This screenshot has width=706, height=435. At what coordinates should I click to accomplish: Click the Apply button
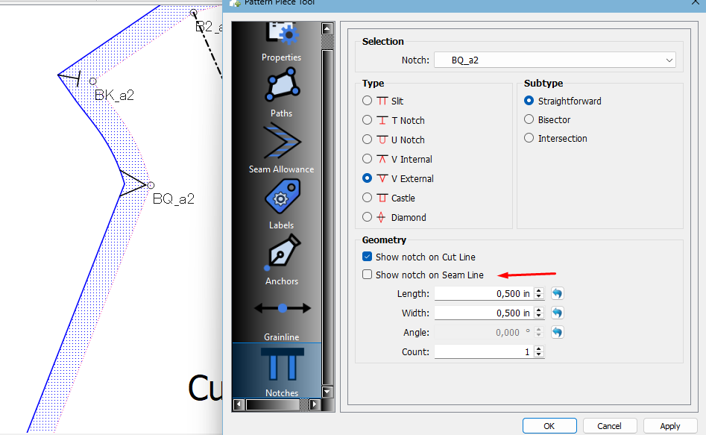[x=669, y=426]
